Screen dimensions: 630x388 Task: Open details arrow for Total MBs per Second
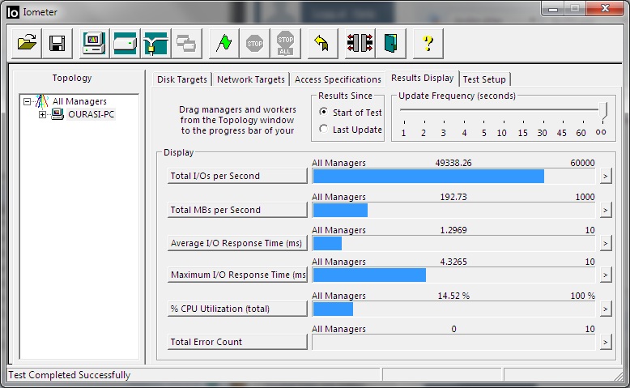point(606,210)
